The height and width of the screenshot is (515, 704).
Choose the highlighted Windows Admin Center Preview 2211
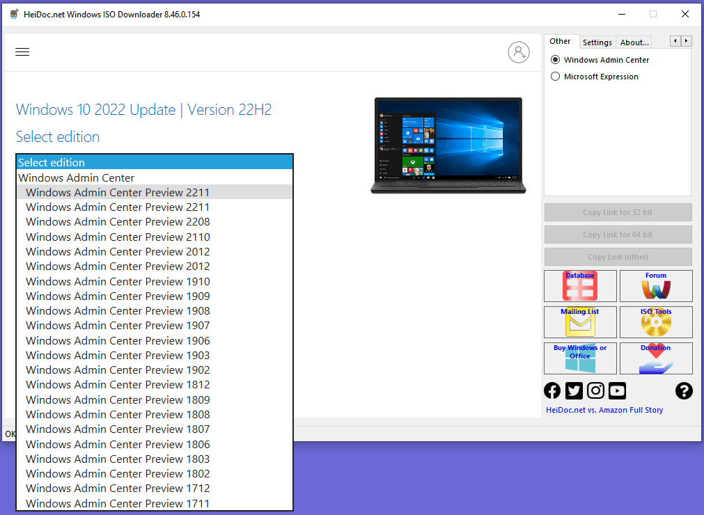coord(155,193)
